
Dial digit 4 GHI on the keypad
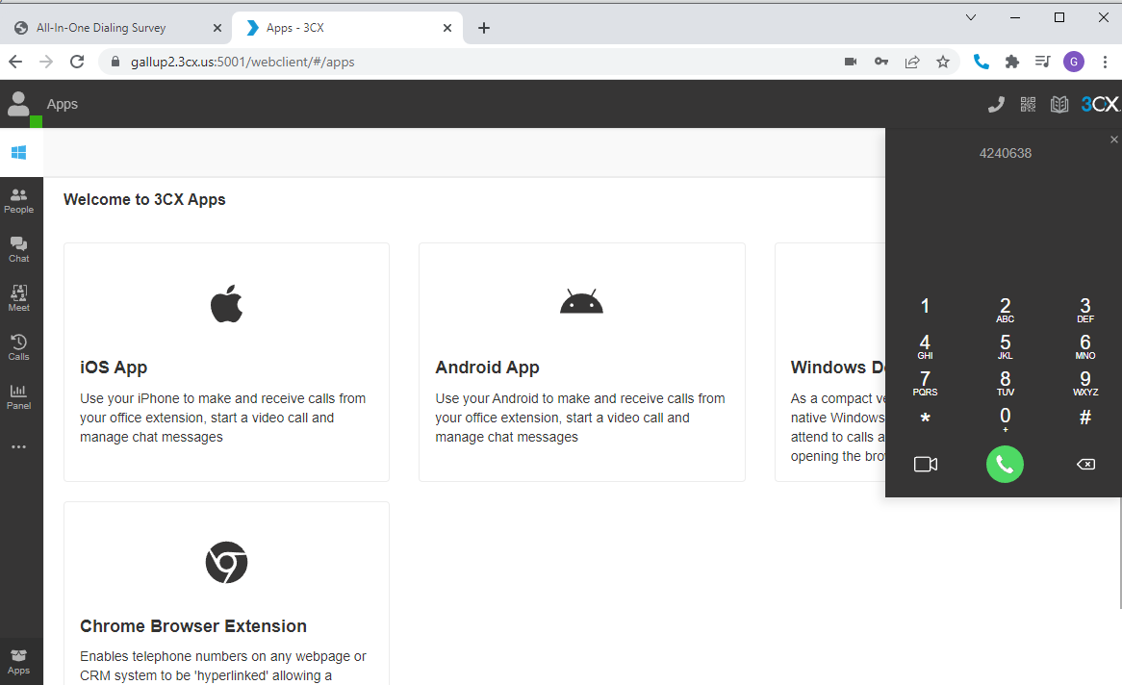(x=926, y=346)
